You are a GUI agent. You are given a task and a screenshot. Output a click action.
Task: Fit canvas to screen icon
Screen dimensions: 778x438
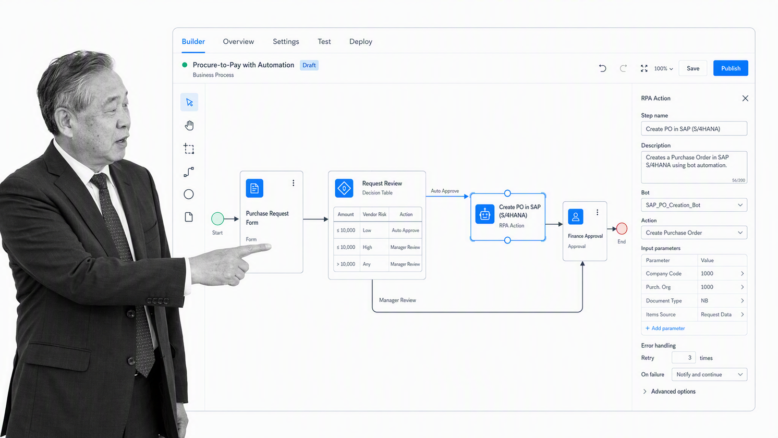click(644, 68)
